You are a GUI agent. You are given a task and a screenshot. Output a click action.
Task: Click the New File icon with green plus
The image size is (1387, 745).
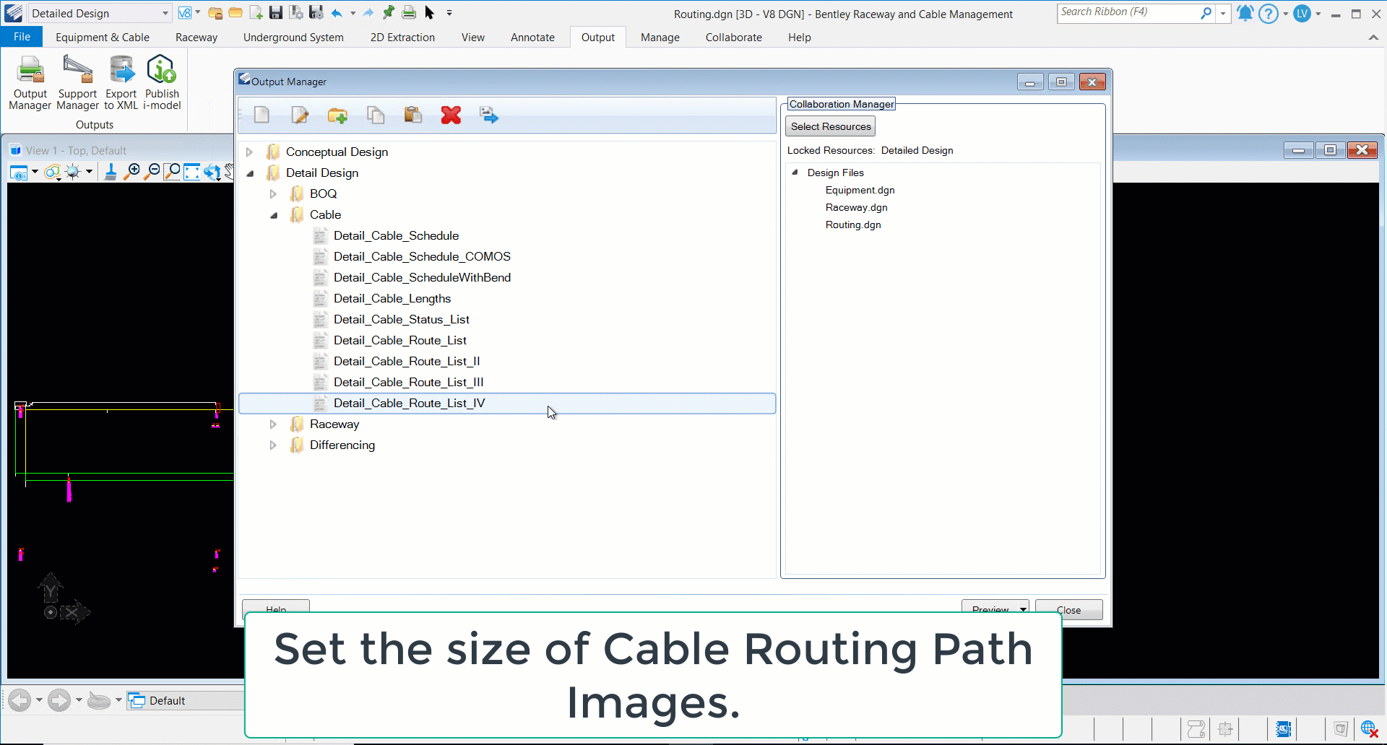(x=256, y=13)
